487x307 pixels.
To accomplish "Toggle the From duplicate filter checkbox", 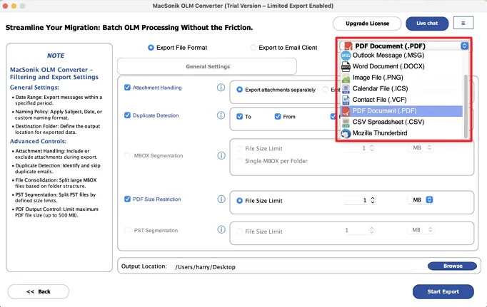I will tap(278, 117).
